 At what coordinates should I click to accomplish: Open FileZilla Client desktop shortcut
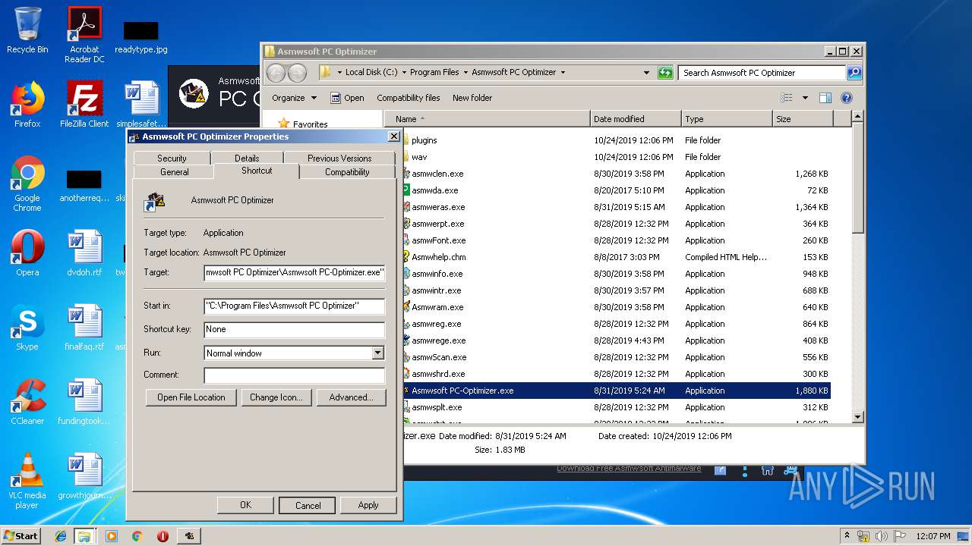(x=84, y=105)
